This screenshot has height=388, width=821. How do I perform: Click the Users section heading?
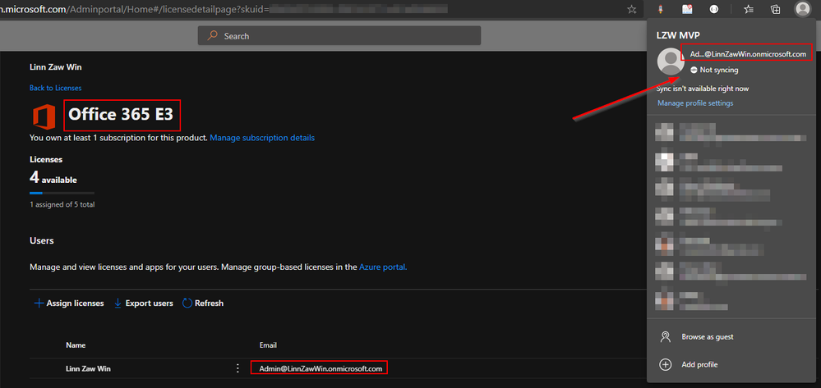(42, 240)
